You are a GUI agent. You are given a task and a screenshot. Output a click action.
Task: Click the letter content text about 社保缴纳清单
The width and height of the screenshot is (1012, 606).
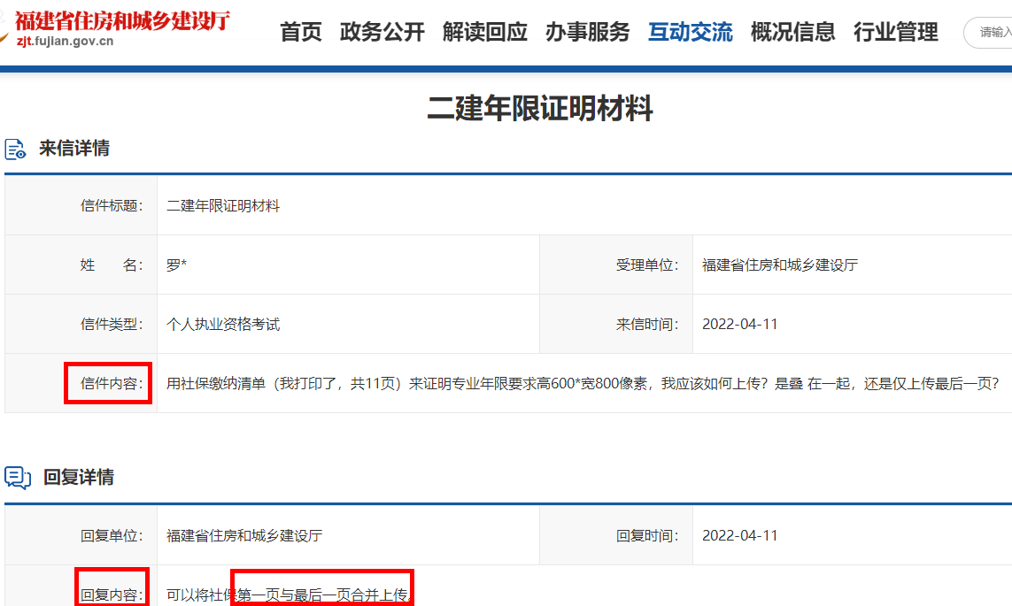coord(583,383)
